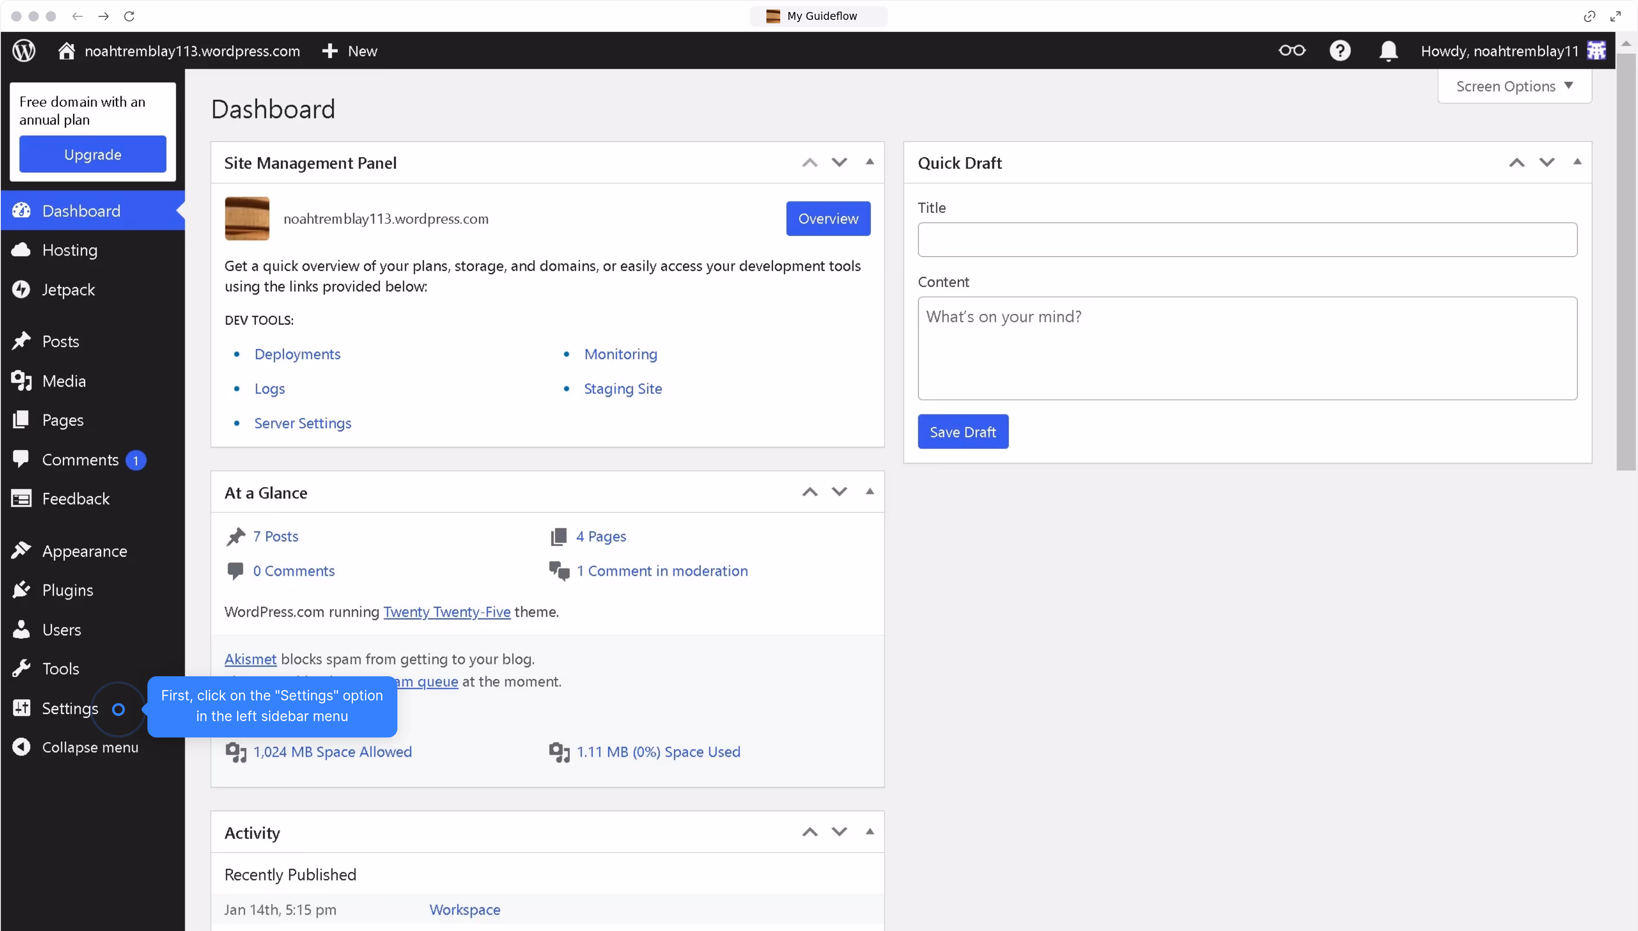This screenshot has width=1638, height=931.
Task: Click inside the Quick Draft title field
Action: 1247,240
